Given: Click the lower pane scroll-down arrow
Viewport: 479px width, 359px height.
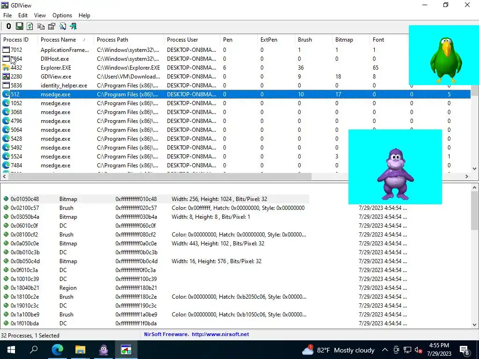Looking at the screenshot, I should [x=474, y=325].
